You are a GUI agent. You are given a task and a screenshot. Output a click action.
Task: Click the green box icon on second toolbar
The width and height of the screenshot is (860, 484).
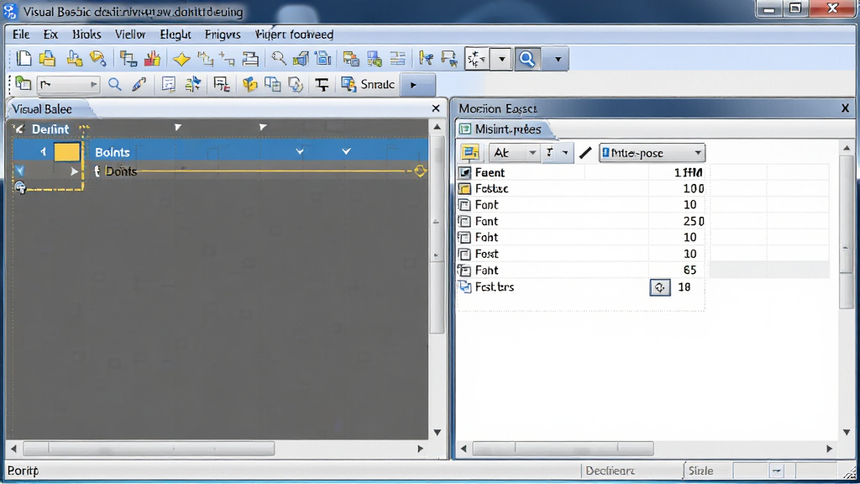[23, 84]
